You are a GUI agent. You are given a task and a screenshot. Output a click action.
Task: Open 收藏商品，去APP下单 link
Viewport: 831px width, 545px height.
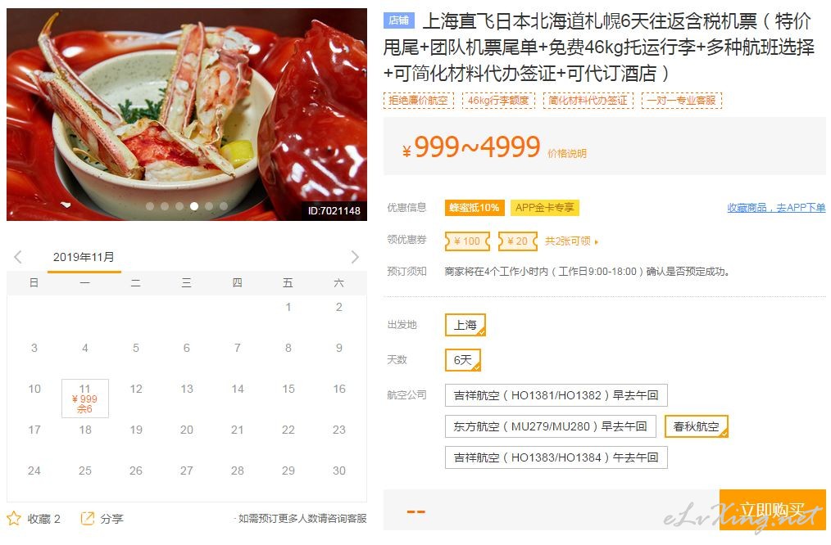776,208
